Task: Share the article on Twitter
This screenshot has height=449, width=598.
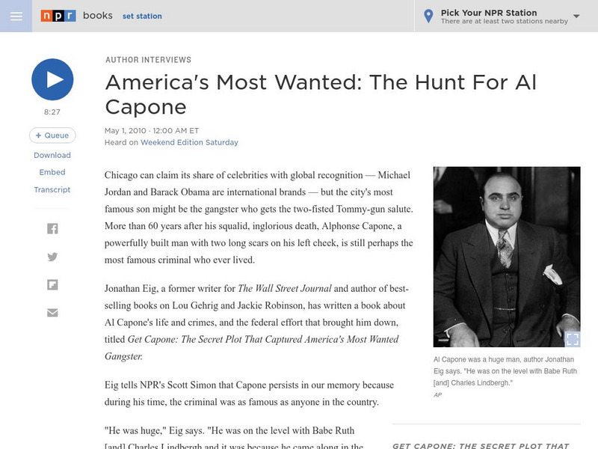Action: pos(52,257)
